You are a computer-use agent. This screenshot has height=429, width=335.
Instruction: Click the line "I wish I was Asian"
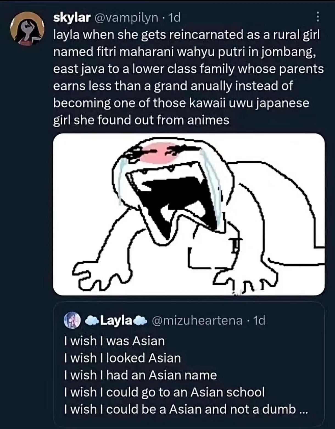[114, 341]
